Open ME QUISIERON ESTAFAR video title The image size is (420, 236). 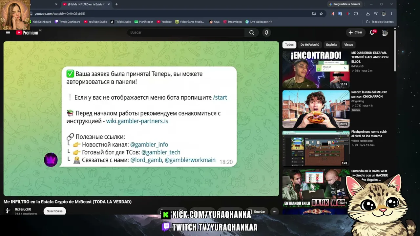370,57
